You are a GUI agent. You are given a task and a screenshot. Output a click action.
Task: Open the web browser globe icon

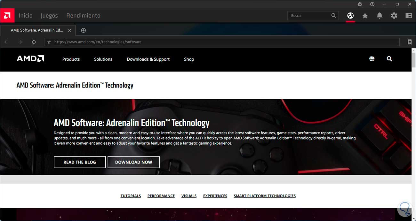(x=350, y=15)
